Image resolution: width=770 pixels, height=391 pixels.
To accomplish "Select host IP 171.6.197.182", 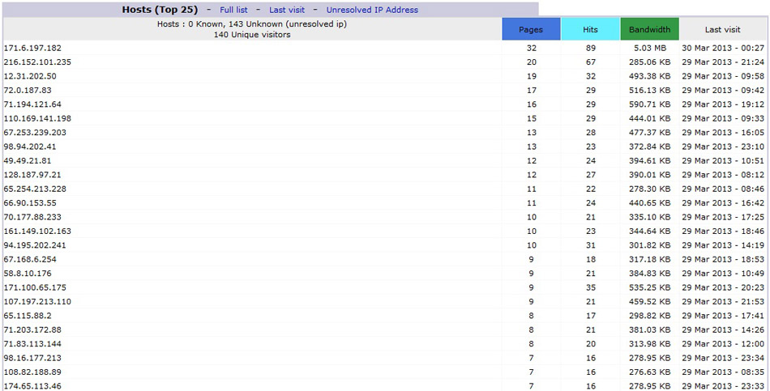I will pos(32,48).
